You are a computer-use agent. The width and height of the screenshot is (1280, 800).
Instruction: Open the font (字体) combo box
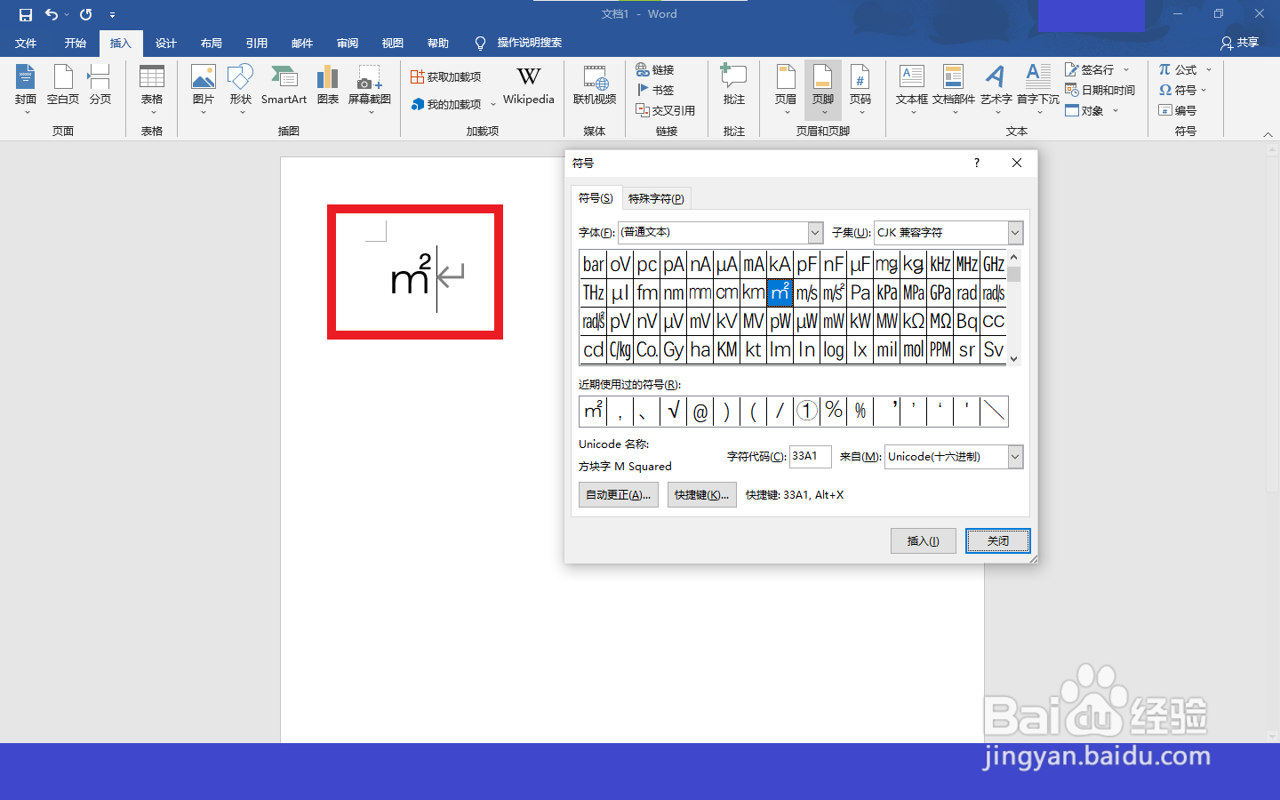pyautogui.click(x=720, y=232)
